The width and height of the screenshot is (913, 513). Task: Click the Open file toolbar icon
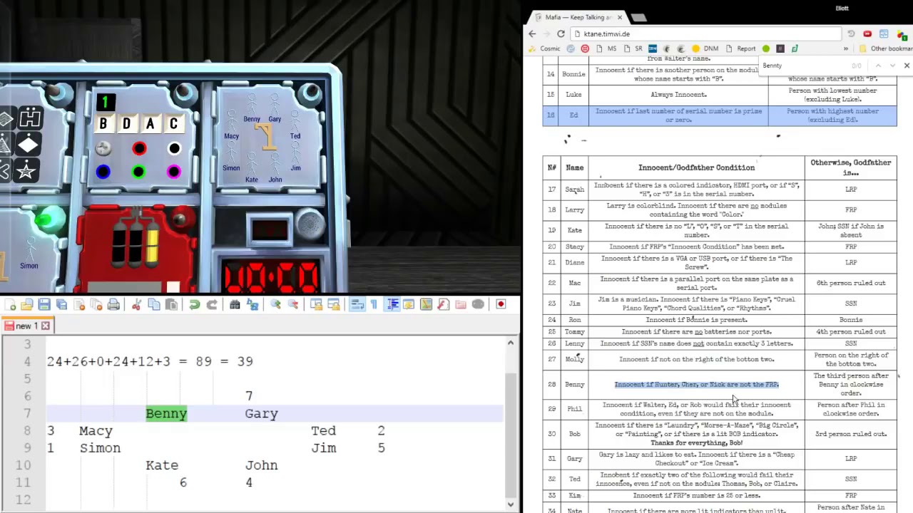[x=27, y=305]
